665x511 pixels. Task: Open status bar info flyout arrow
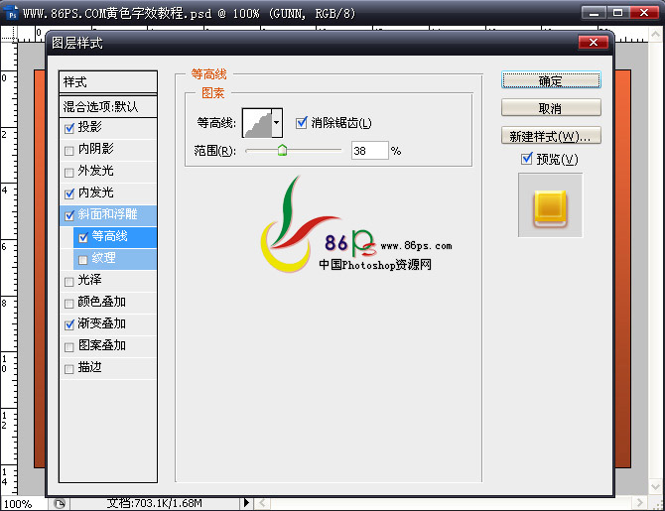click(x=246, y=503)
